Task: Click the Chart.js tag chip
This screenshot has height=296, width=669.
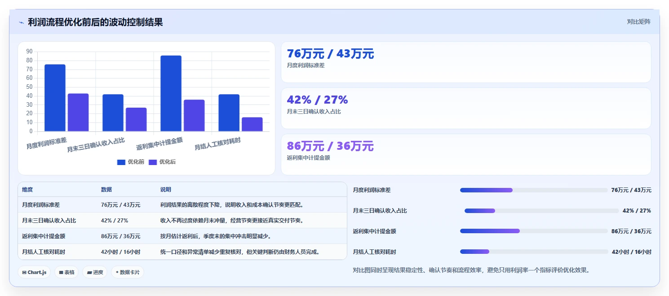Action: 34,272
